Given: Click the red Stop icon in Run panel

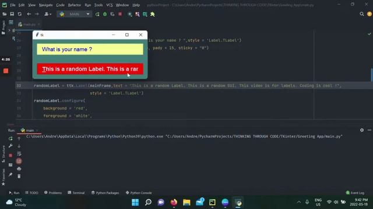Looking at the screenshot, I should (10, 156).
